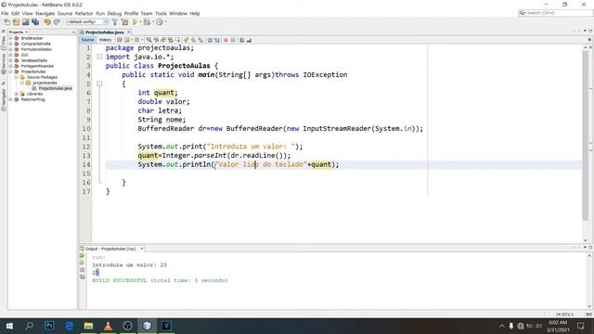Open the File menu
Screen dimensions: 594x334
point(5,13)
